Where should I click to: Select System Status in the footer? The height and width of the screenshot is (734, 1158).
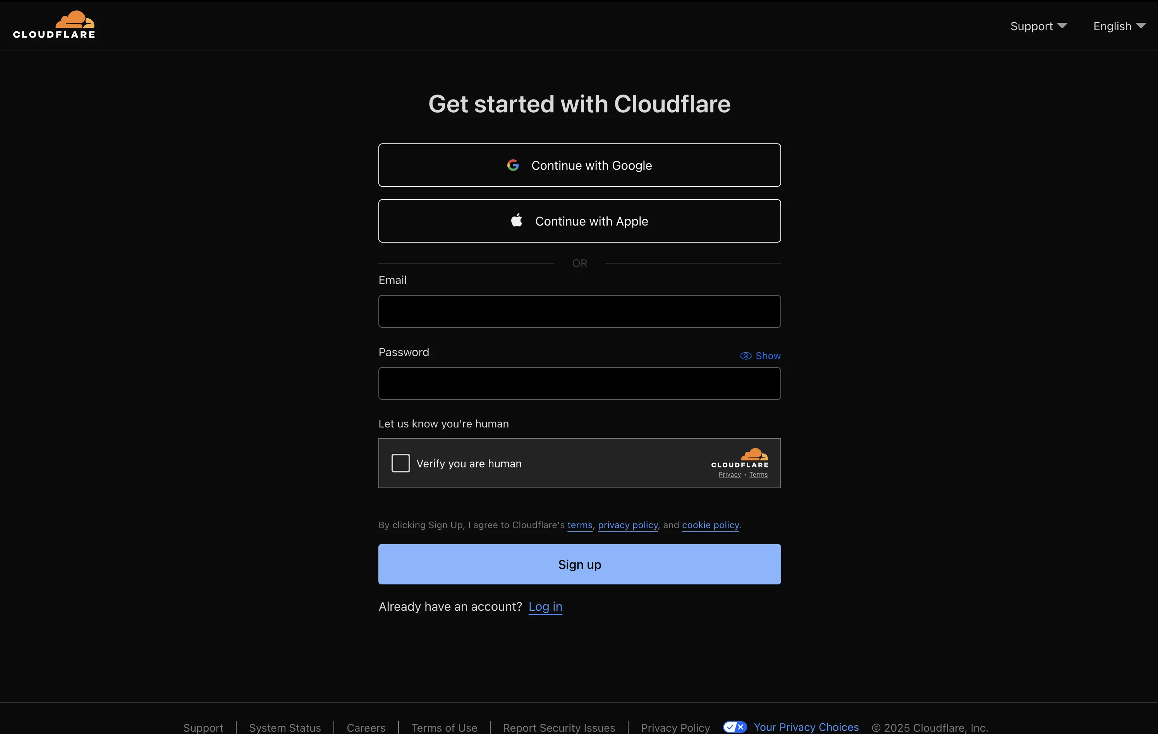coord(284,727)
